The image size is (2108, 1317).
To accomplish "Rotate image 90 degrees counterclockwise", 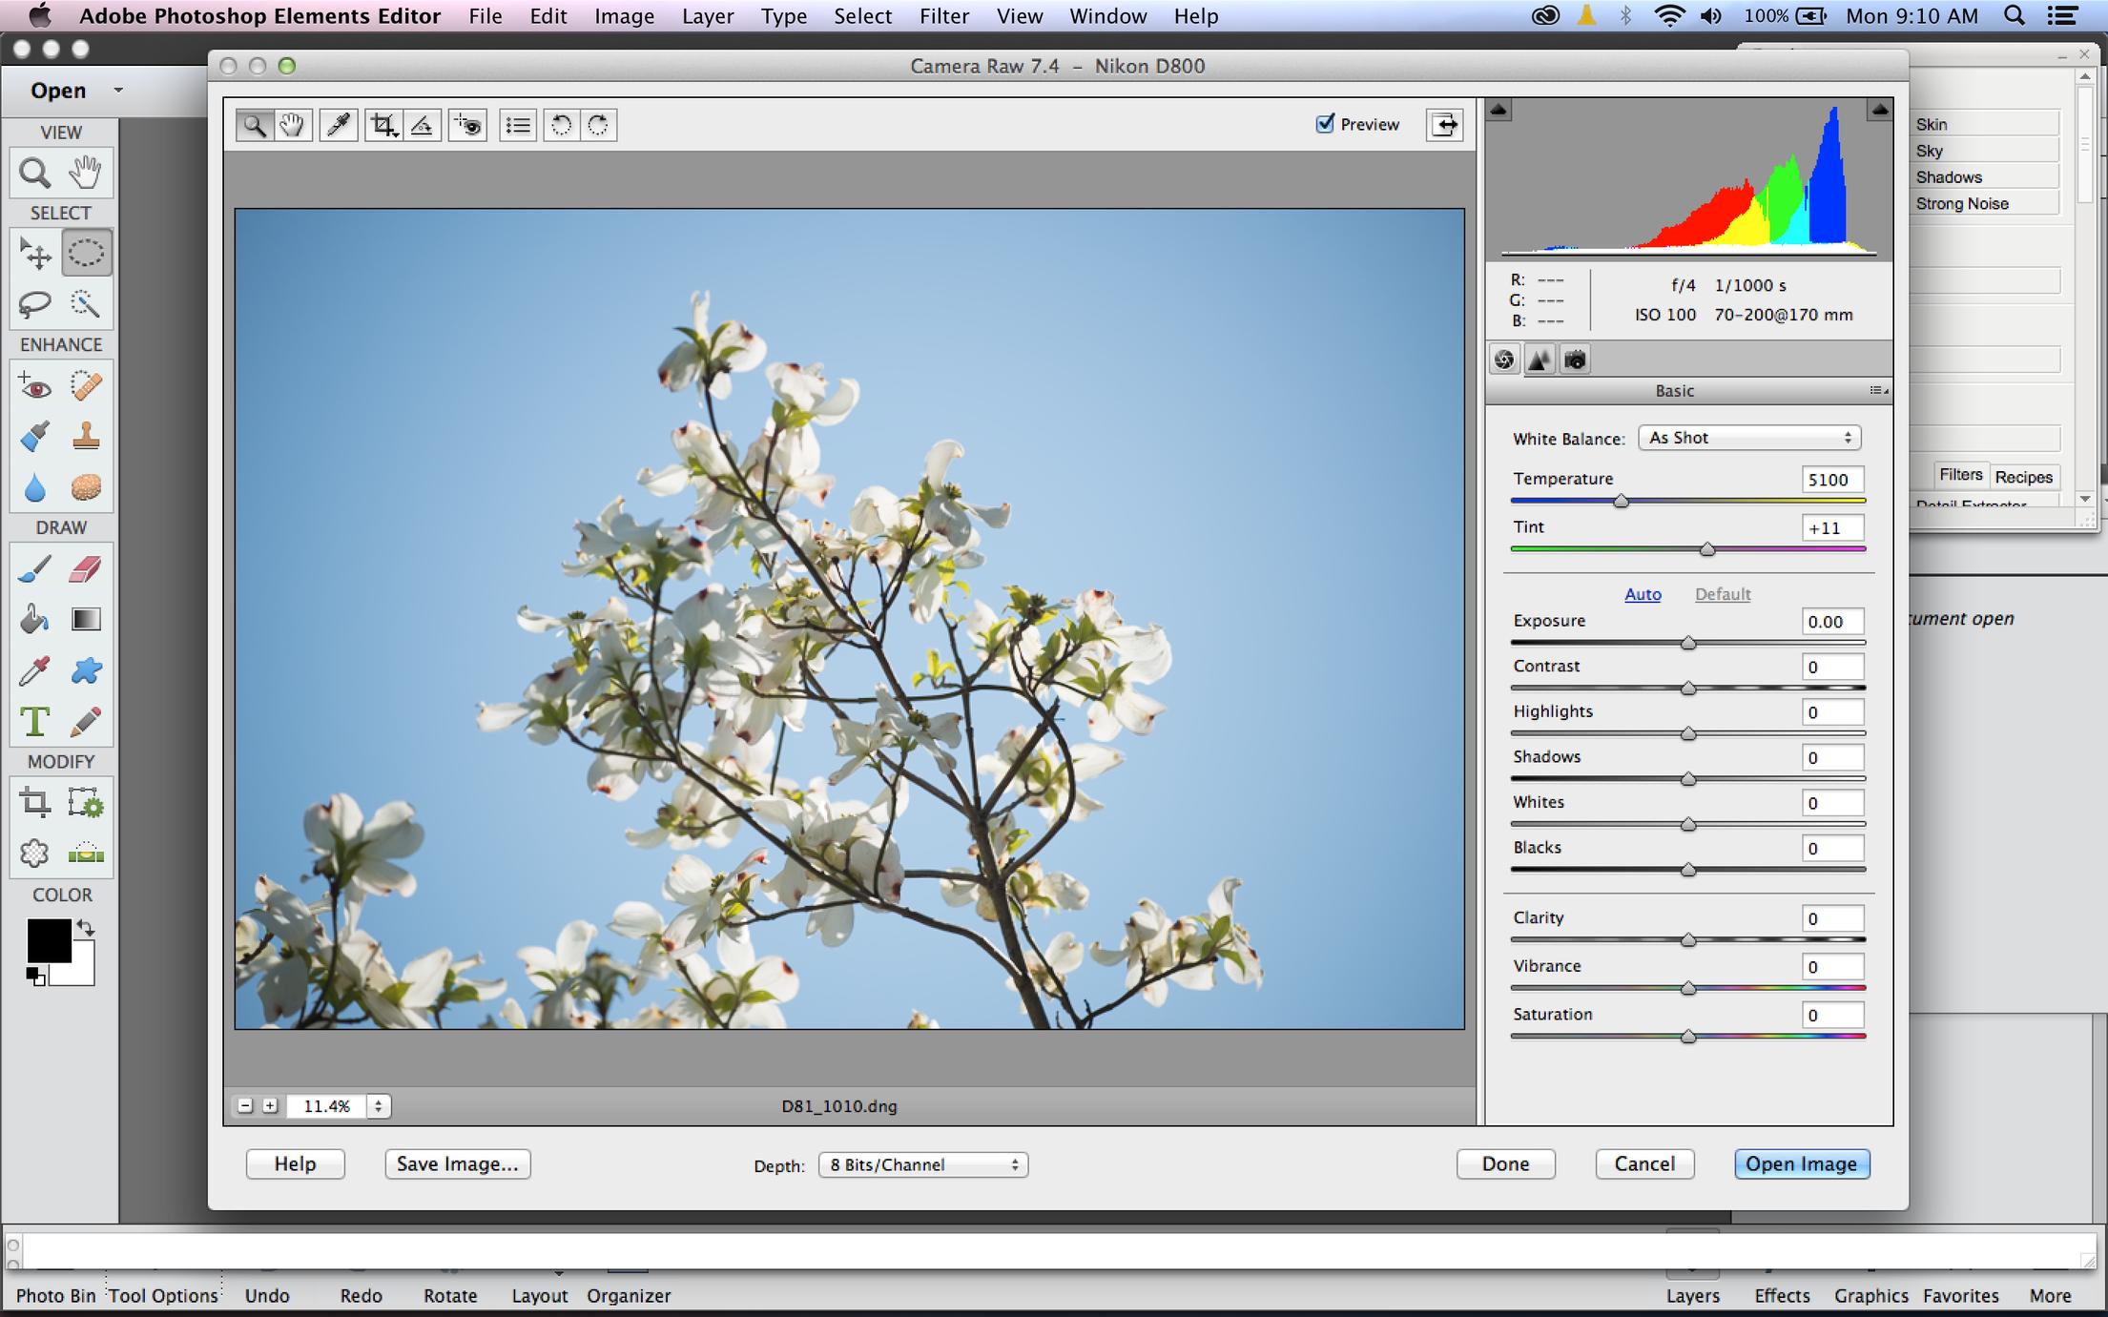I will [x=561, y=125].
